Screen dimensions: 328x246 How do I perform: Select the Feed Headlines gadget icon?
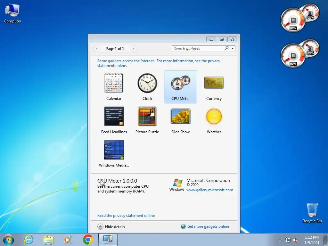[114, 116]
